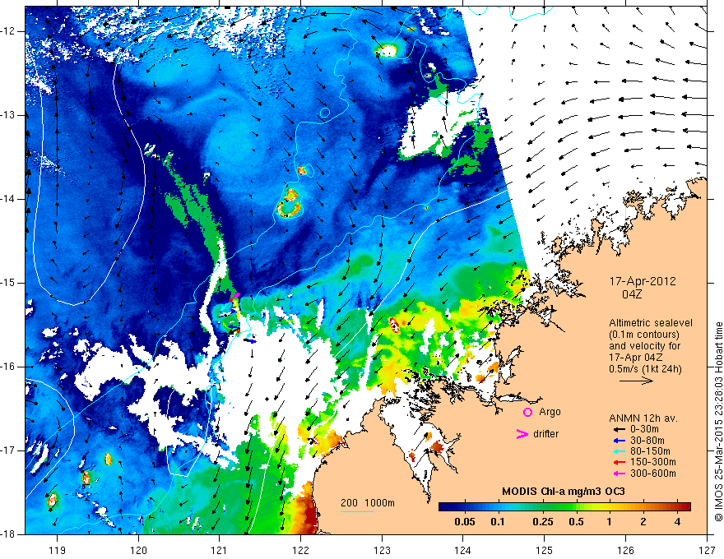724x559 pixels.
Task: Click the "30-80m" depth label
Action: [x=647, y=440]
